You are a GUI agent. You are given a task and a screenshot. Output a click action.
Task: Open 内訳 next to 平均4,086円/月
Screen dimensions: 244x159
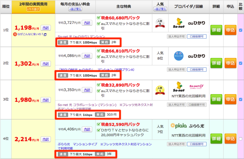(87, 56)
